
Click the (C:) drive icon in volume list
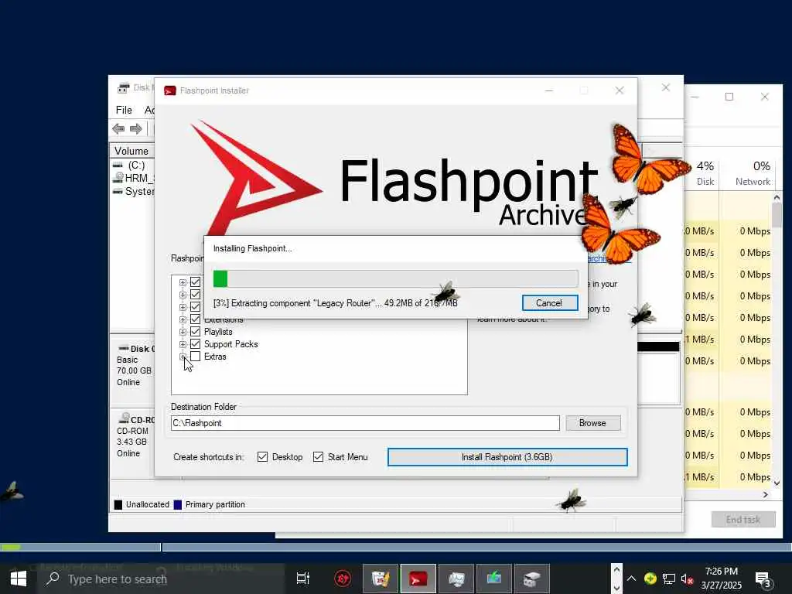118,166
